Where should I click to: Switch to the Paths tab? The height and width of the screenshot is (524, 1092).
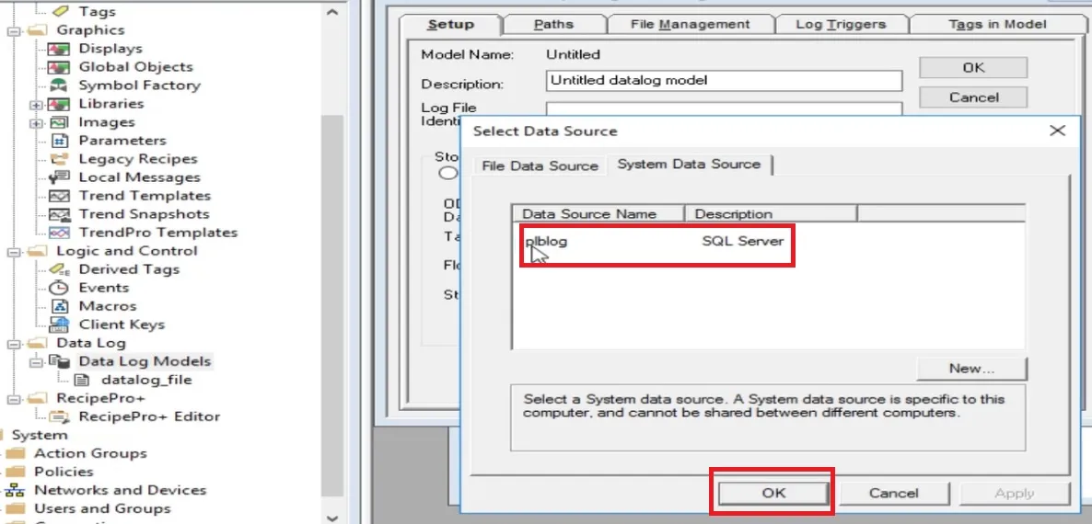pyautogui.click(x=553, y=24)
